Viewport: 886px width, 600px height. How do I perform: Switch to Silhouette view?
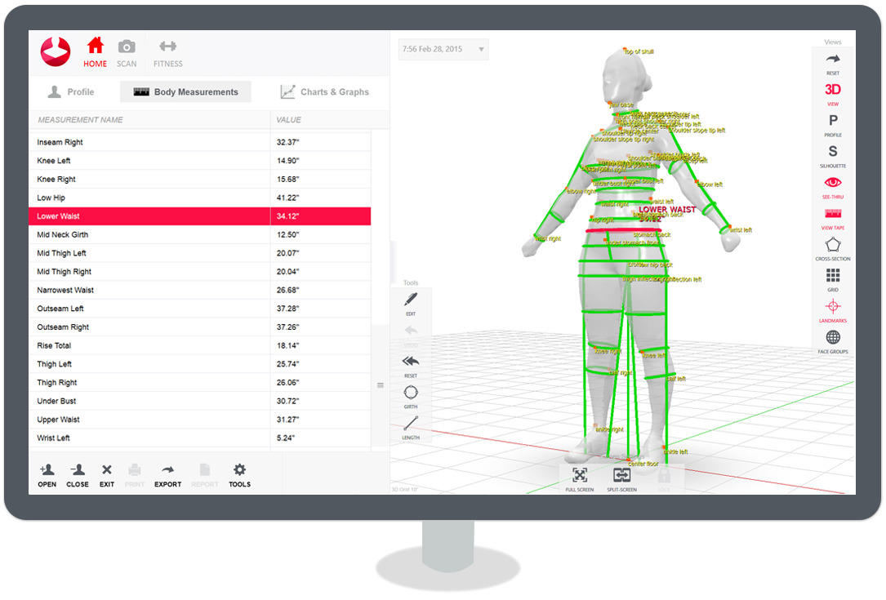click(832, 154)
